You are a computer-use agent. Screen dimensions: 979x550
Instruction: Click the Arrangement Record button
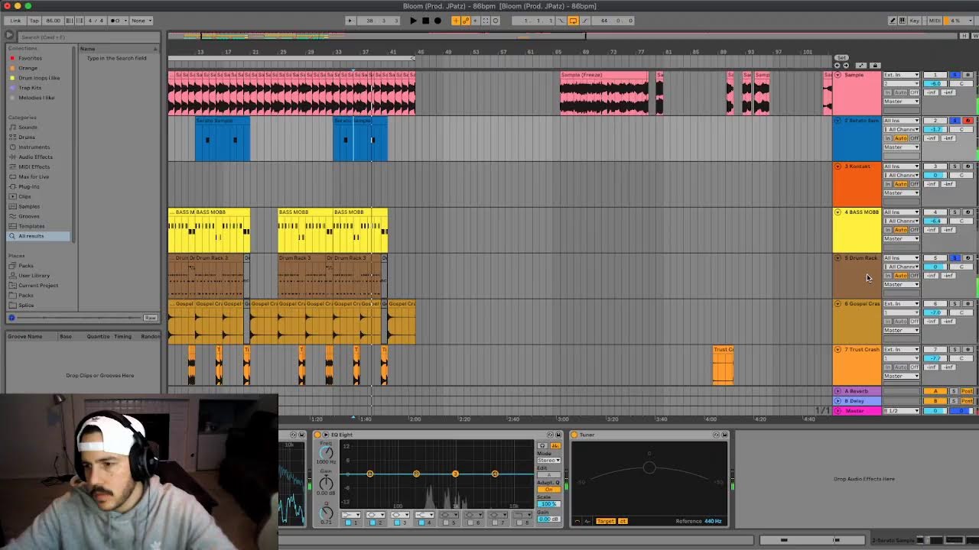437,21
